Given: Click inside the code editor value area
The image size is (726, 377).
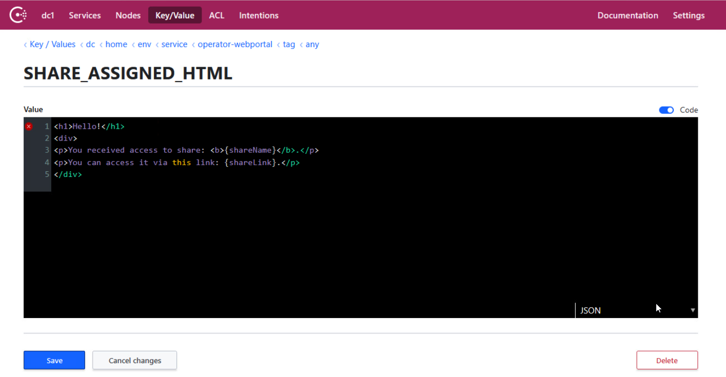Looking at the screenshot, I should (359, 231).
